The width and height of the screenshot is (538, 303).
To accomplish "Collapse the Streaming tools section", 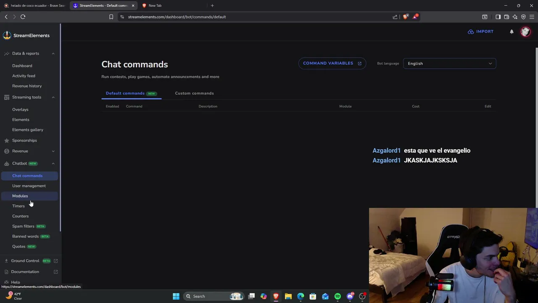I will tap(53, 97).
